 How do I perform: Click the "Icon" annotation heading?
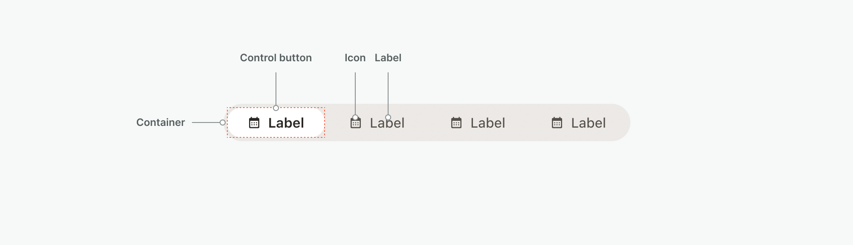pos(355,58)
